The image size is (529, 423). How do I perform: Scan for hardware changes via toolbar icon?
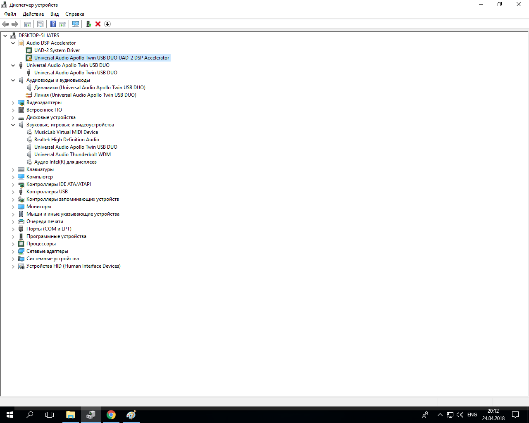[76, 24]
